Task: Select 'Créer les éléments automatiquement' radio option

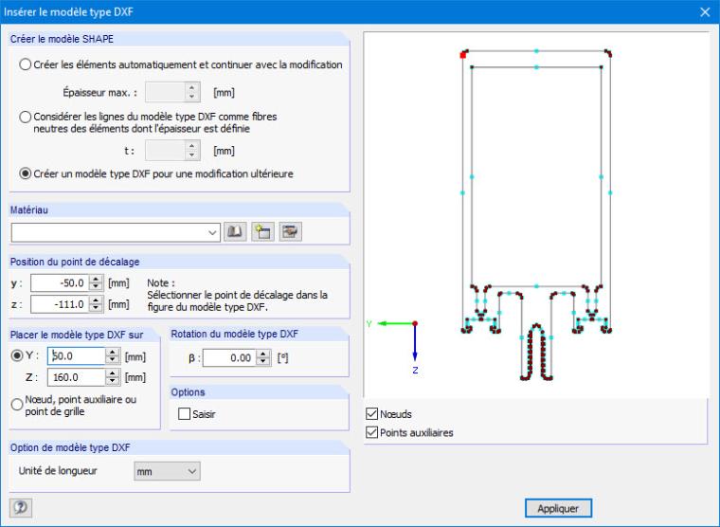Action: (26, 64)
